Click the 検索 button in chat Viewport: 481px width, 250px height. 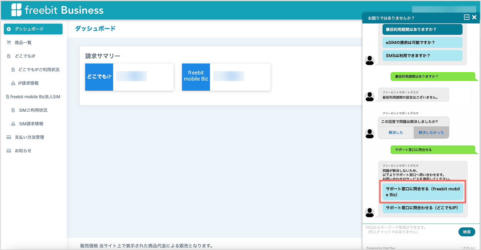pos(467,232)
